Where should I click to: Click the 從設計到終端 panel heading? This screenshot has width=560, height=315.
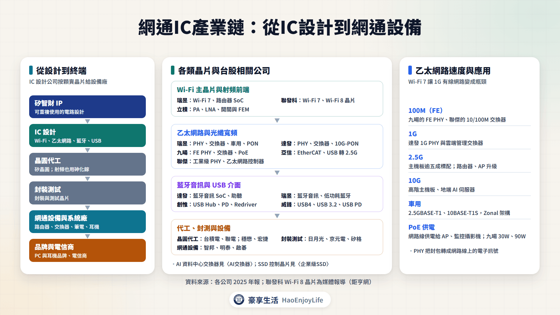pyautogui.click(x=61, y=71)
